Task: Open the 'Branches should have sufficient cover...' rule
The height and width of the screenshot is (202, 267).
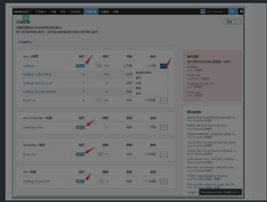Action: [x=212, y=167]
